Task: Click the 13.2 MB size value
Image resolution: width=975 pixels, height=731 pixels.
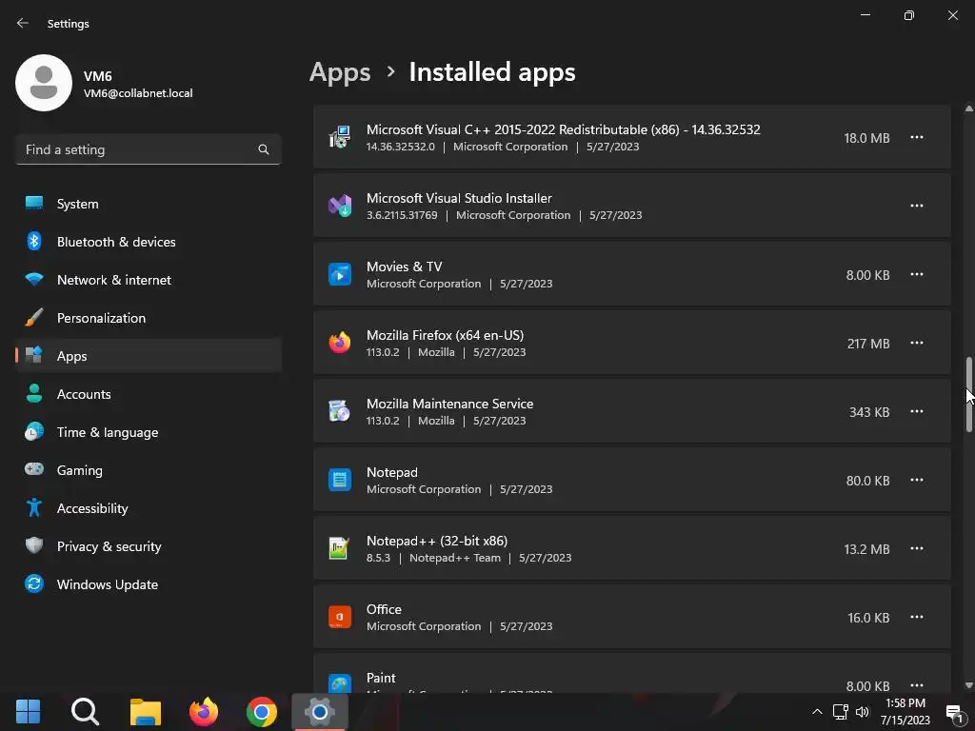Action: point(866,549)
